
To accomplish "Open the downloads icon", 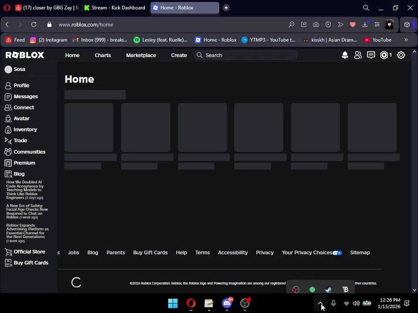I will click(x=365, y=24).
